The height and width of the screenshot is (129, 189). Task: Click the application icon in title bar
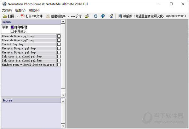pyautogui.click(x=4, y=4)
